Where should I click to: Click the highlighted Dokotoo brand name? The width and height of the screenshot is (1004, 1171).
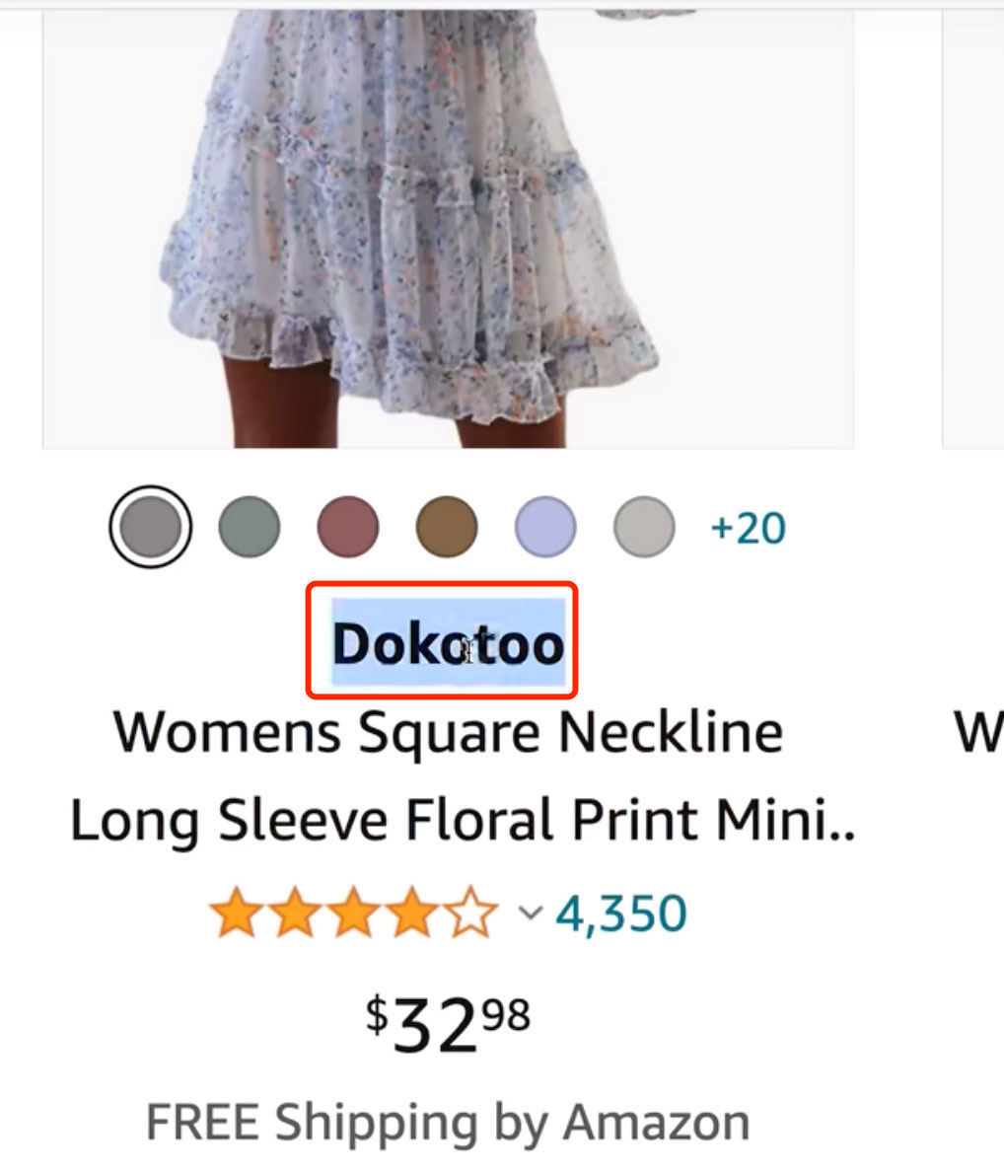(448, 643)
